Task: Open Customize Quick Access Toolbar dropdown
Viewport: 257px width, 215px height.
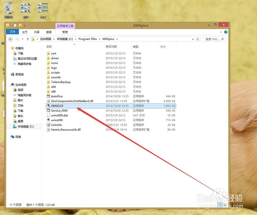Action: point(25,26)
